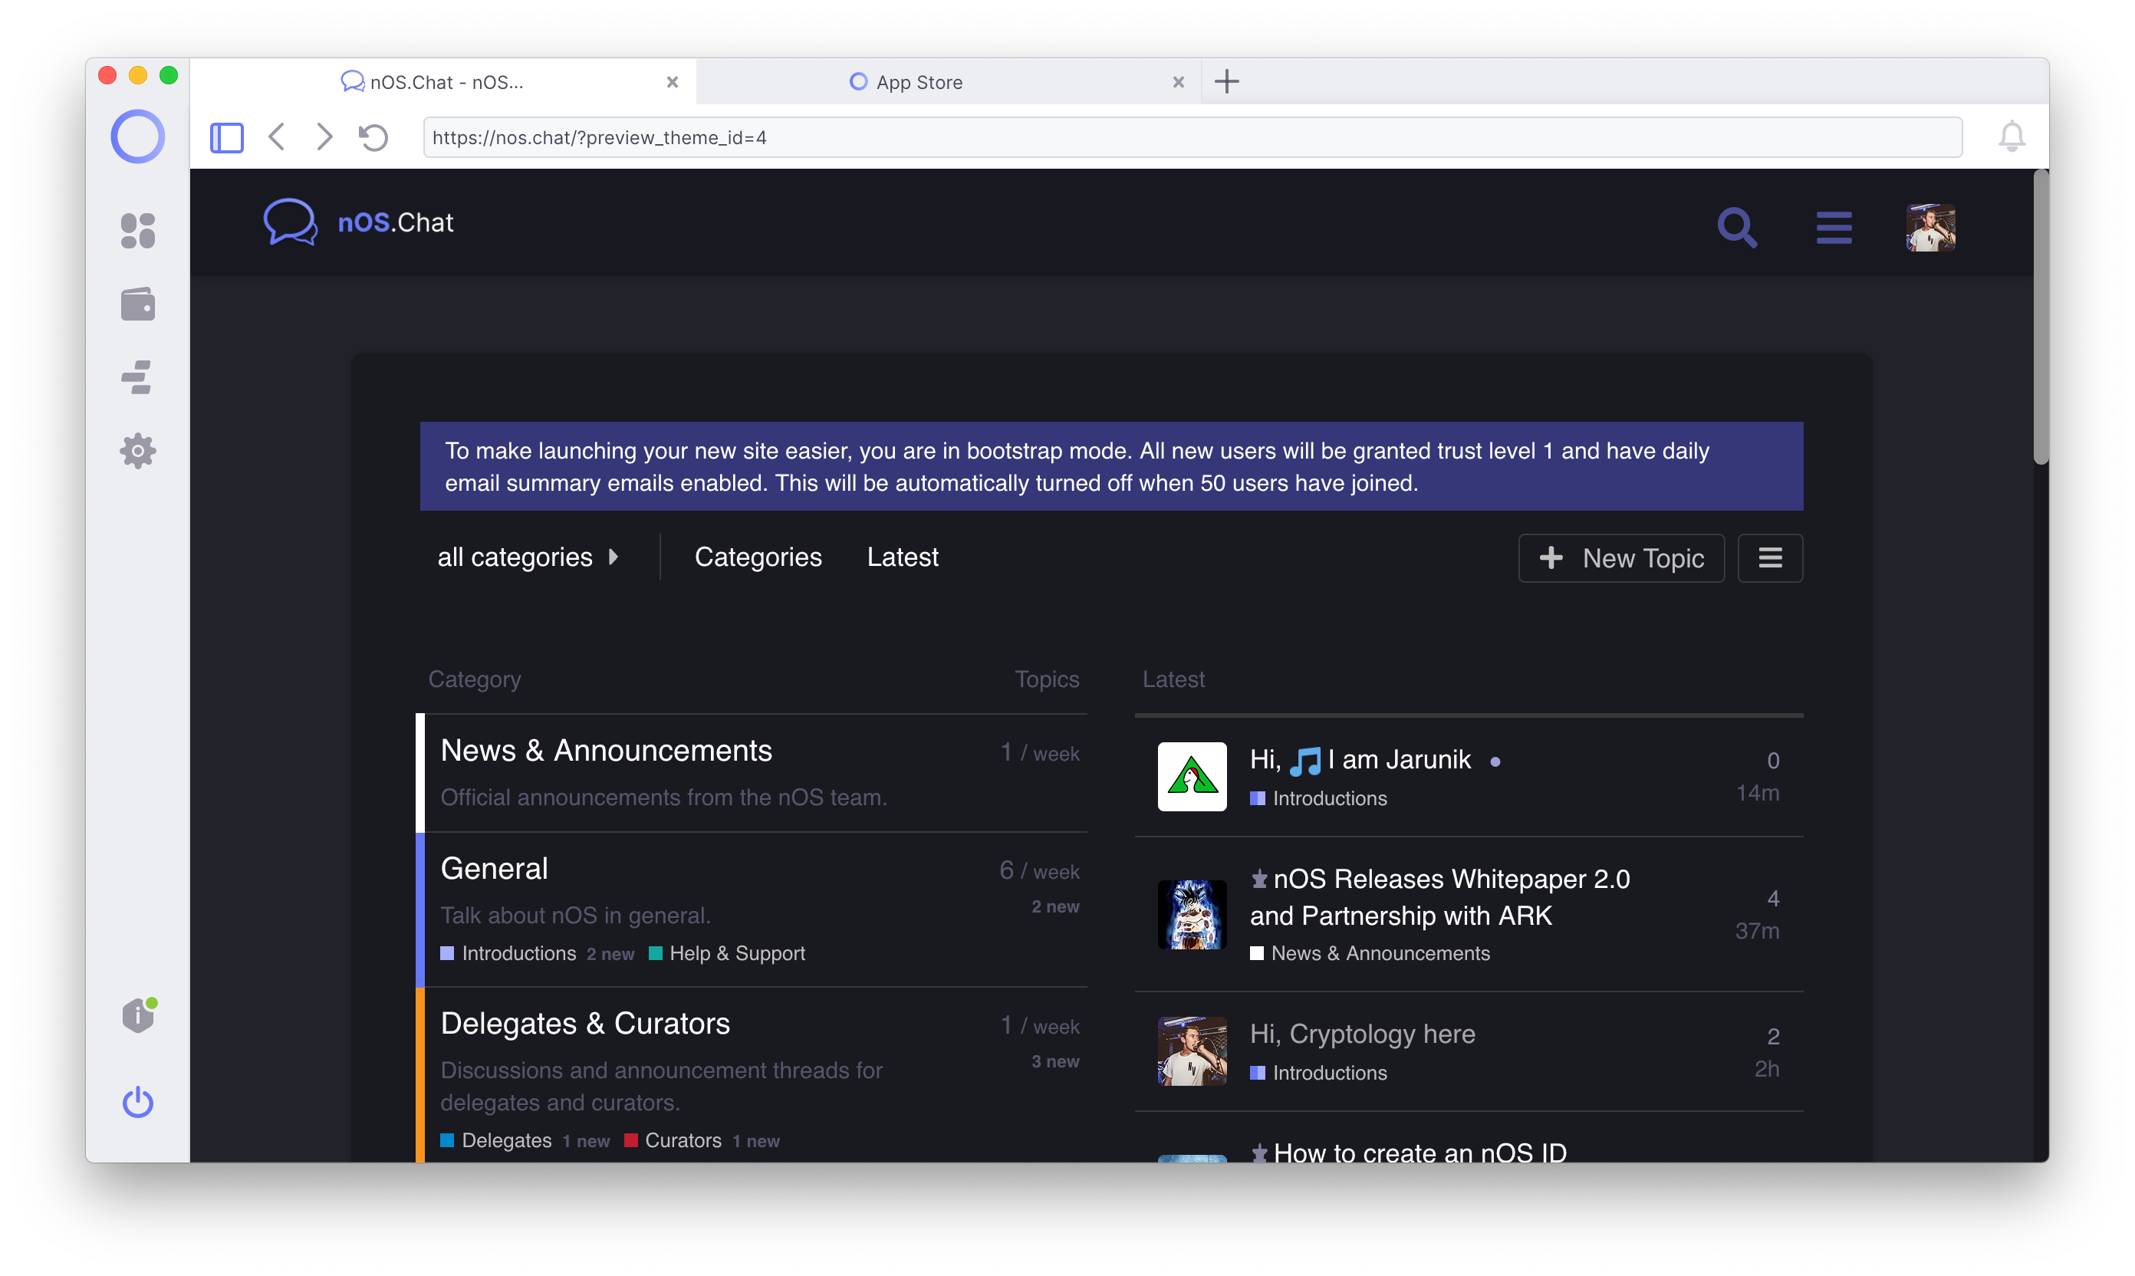Click the avatar beside the Whitepaper topic
The height and width of the screenshot is (1276, 2135).
coord(1192,914)
